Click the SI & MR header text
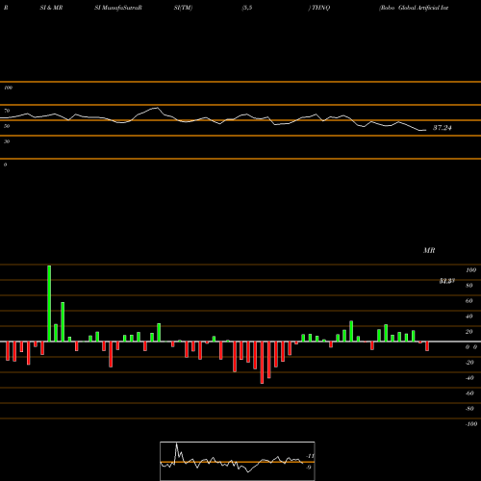This screenshot has width=481, height=481. pos(51,8)
